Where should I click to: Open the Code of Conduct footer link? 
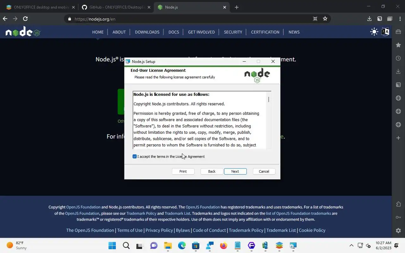click(209, 230)
